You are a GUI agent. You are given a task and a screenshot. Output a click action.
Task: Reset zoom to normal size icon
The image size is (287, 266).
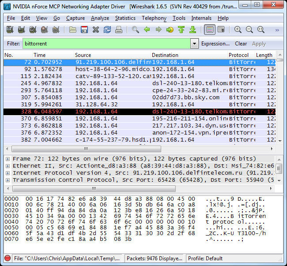[261, 30]
